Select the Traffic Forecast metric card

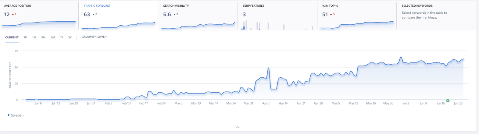click(x=118, y=15)
